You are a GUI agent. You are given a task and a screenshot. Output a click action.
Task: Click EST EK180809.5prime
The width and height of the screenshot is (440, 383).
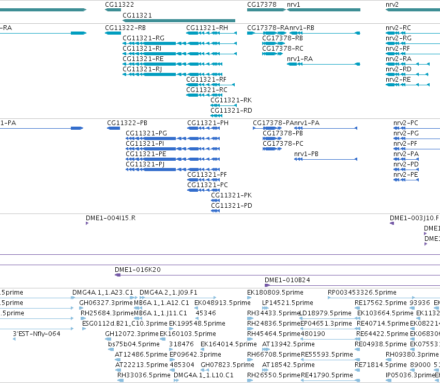click(x=275, y=293)
